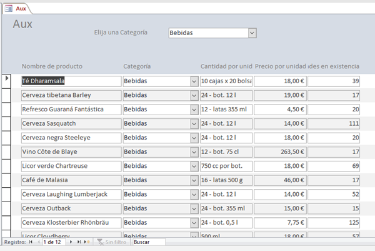Expand category dropdown for Refresco Guaraná Fantástica
This screenshot has height=251, width=375.
click(194, 110)
